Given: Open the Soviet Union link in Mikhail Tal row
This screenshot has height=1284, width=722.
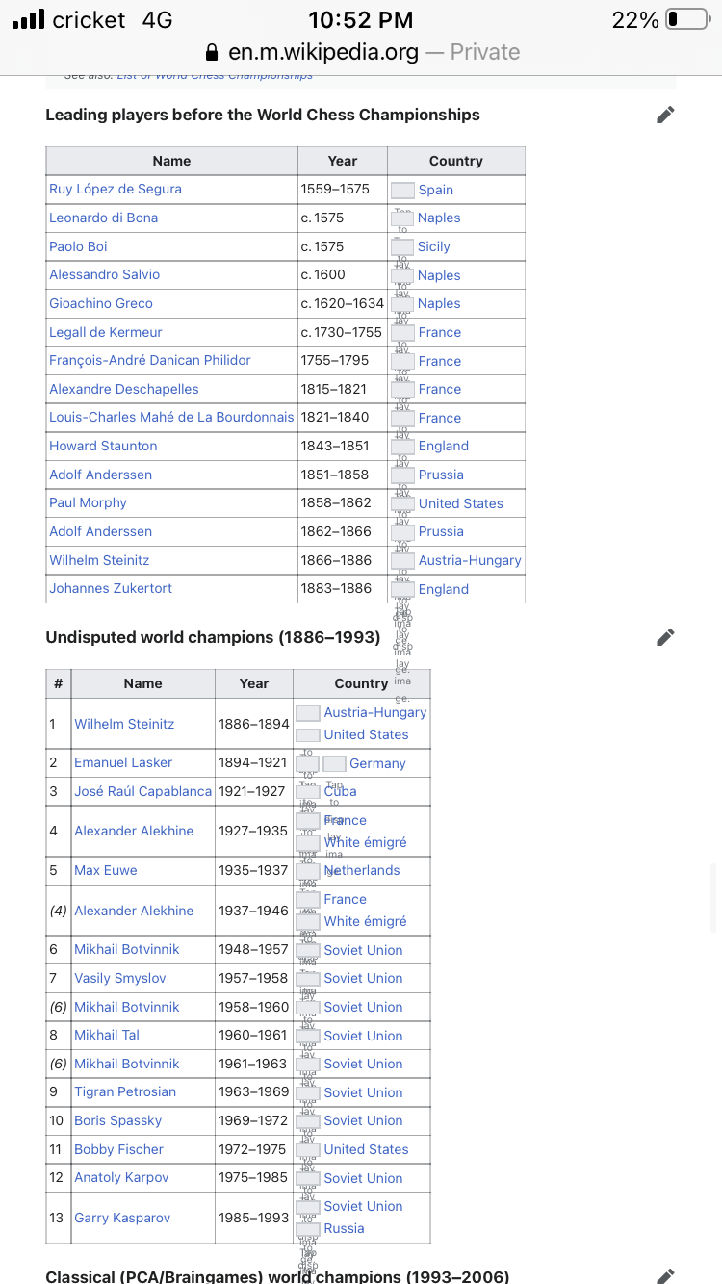Looking at the screenshot, I should click(364, 1036).
